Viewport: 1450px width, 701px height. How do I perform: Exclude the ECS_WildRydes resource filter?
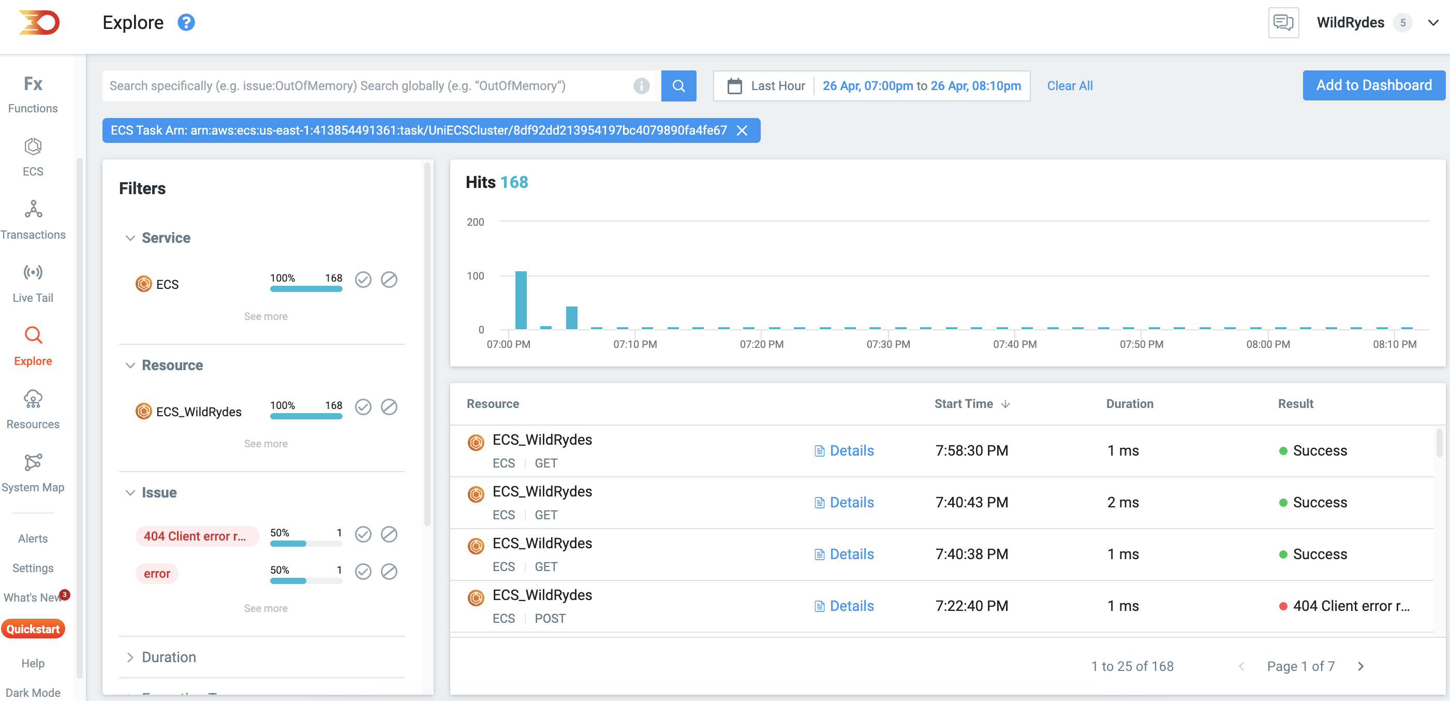click(389, 406)
